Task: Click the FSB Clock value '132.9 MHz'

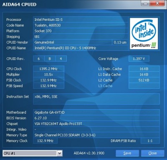Action: tap(48, 80)
